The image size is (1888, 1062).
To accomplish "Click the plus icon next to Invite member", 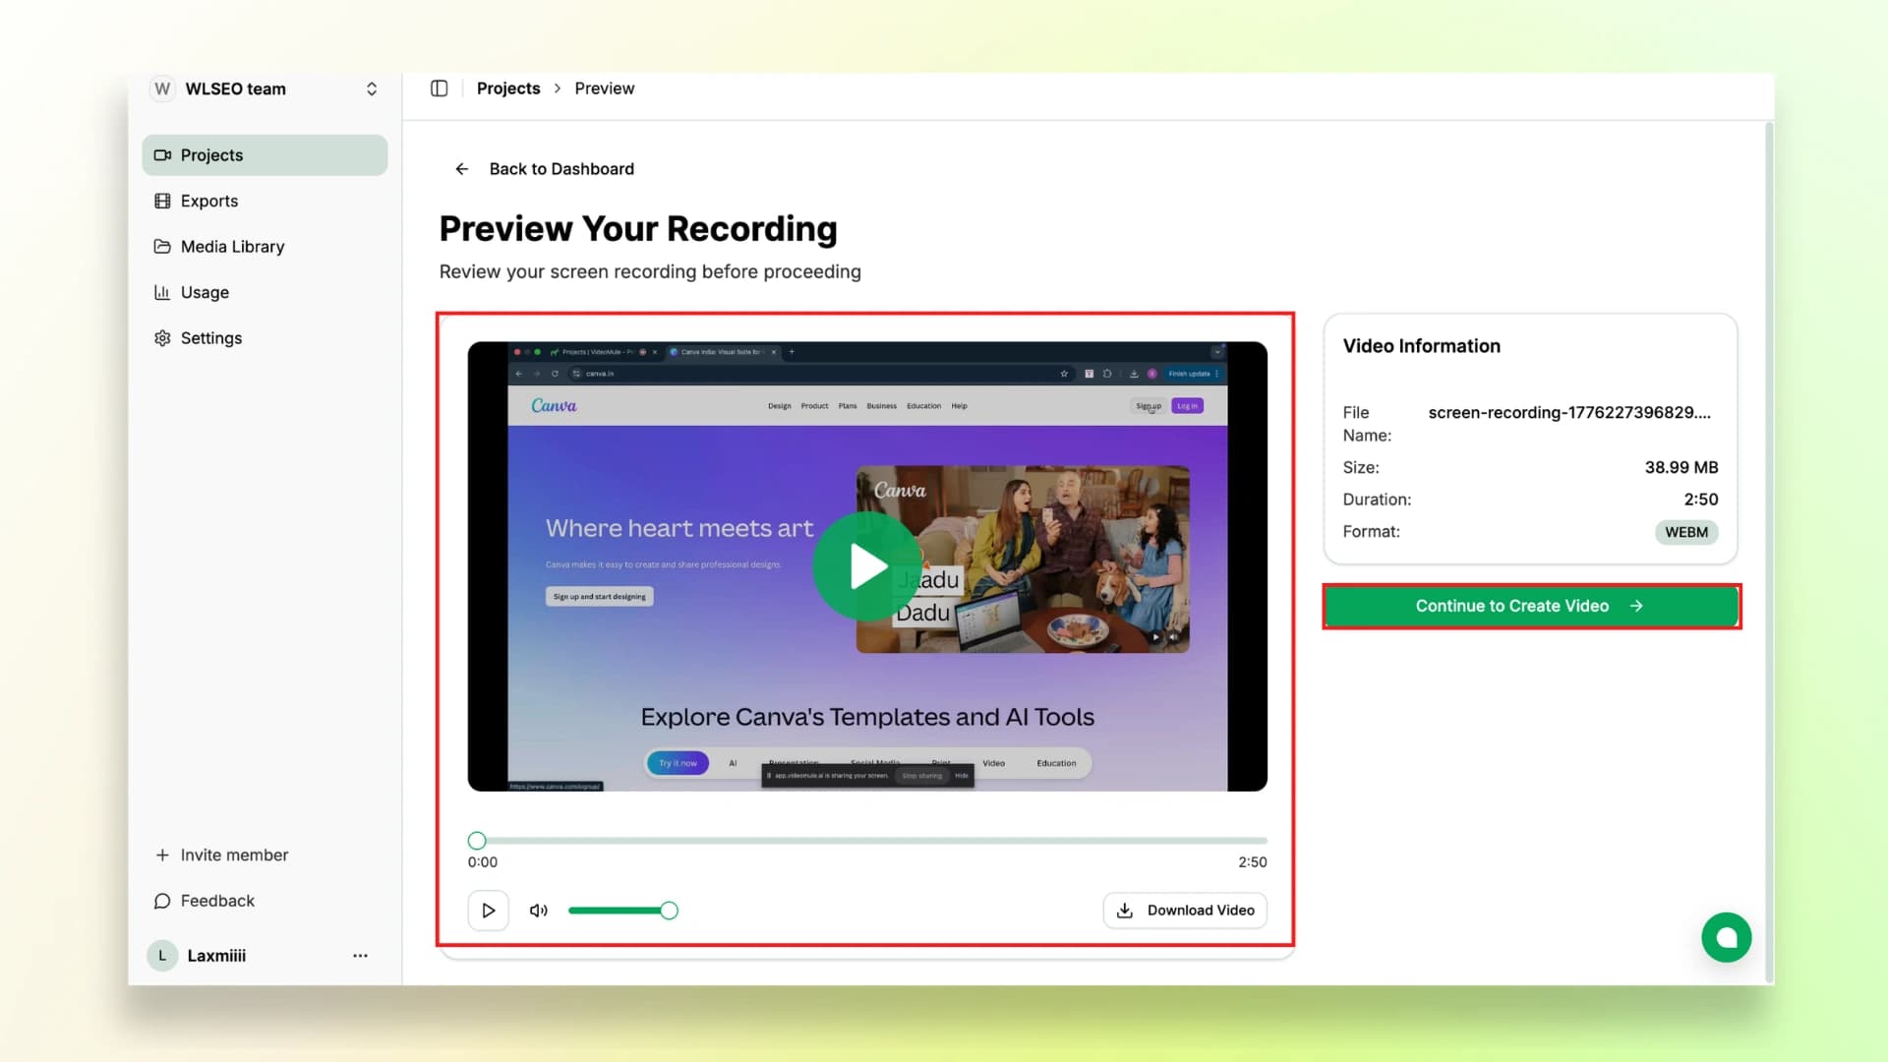I will pos(162,855).
